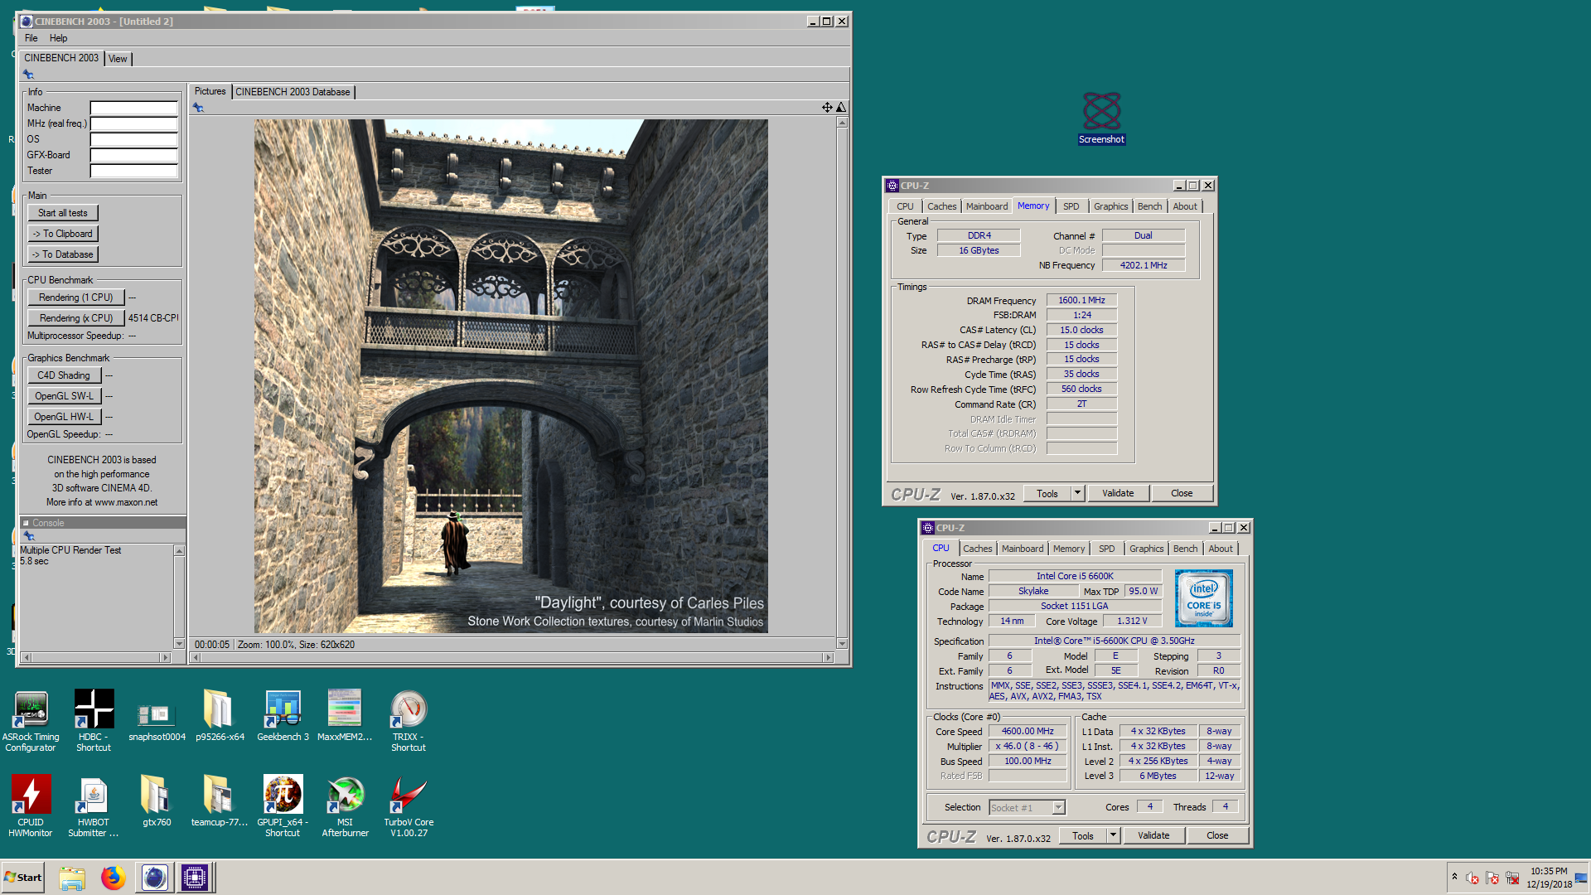Image resolution: width=1591 pixels, height=895 pixels.
Task: Open Tools dropdown arrow in Memory CPU-Z
Action: pyautogui.click(x=1077, y=493)
